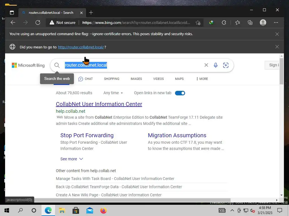Screen dimensions: 289x216
Task: Clear the Bing search box text
Action: [x=206, y=65]
